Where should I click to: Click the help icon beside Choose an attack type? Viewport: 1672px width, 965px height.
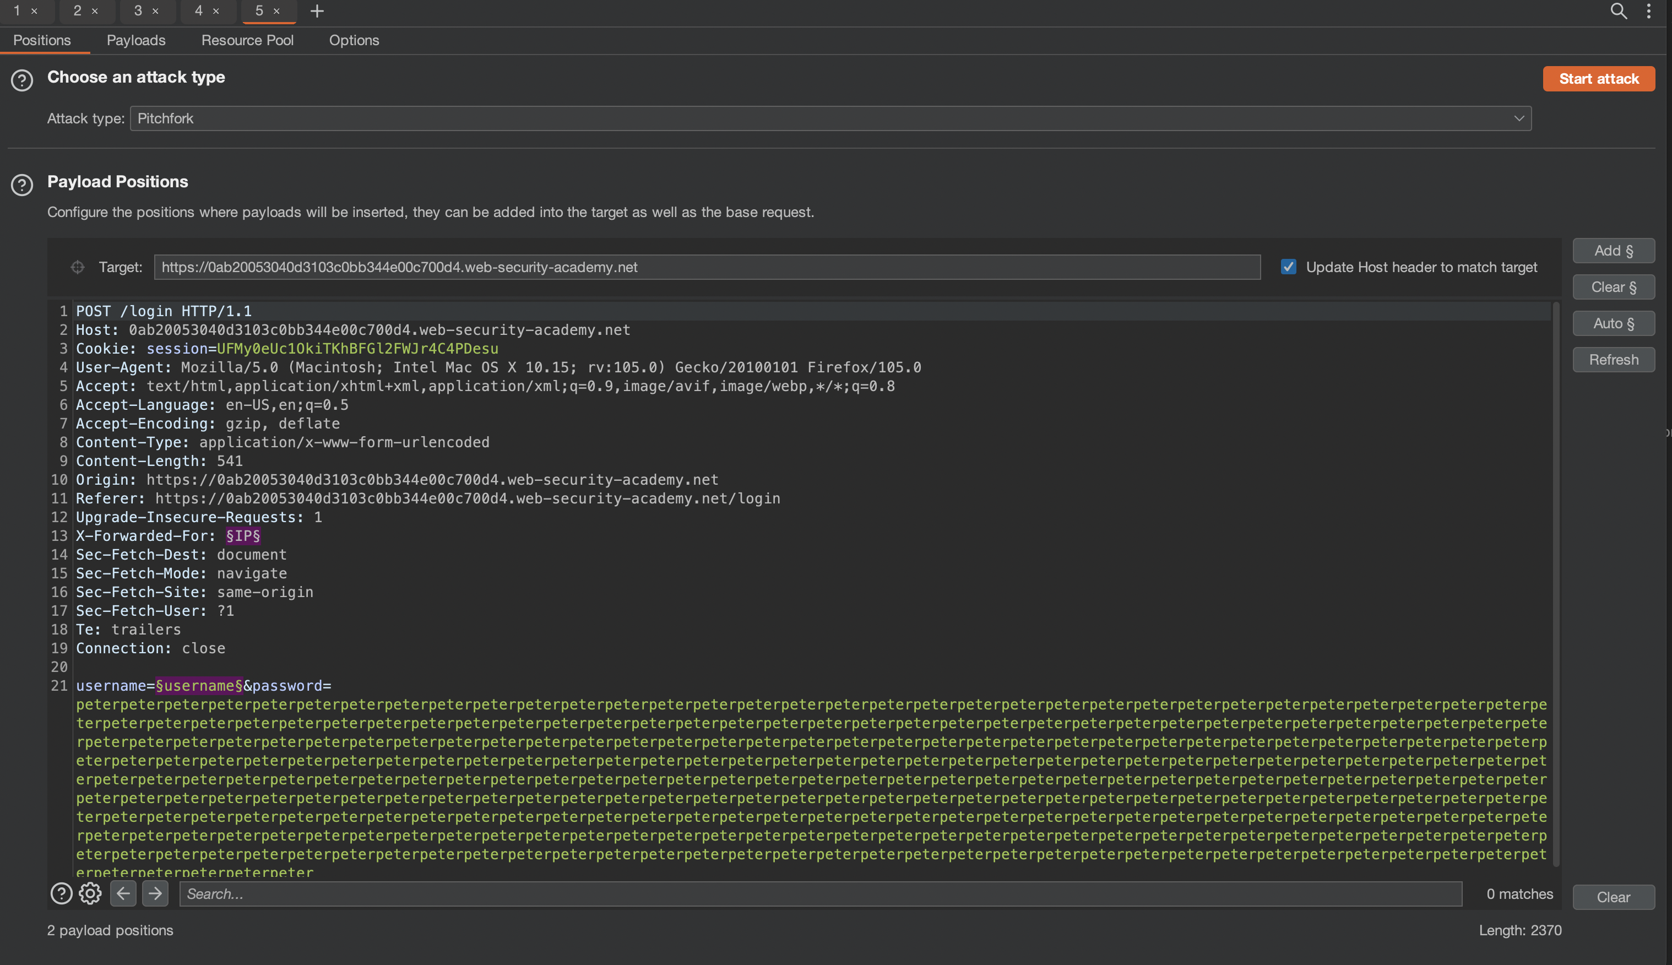point(22,80)
